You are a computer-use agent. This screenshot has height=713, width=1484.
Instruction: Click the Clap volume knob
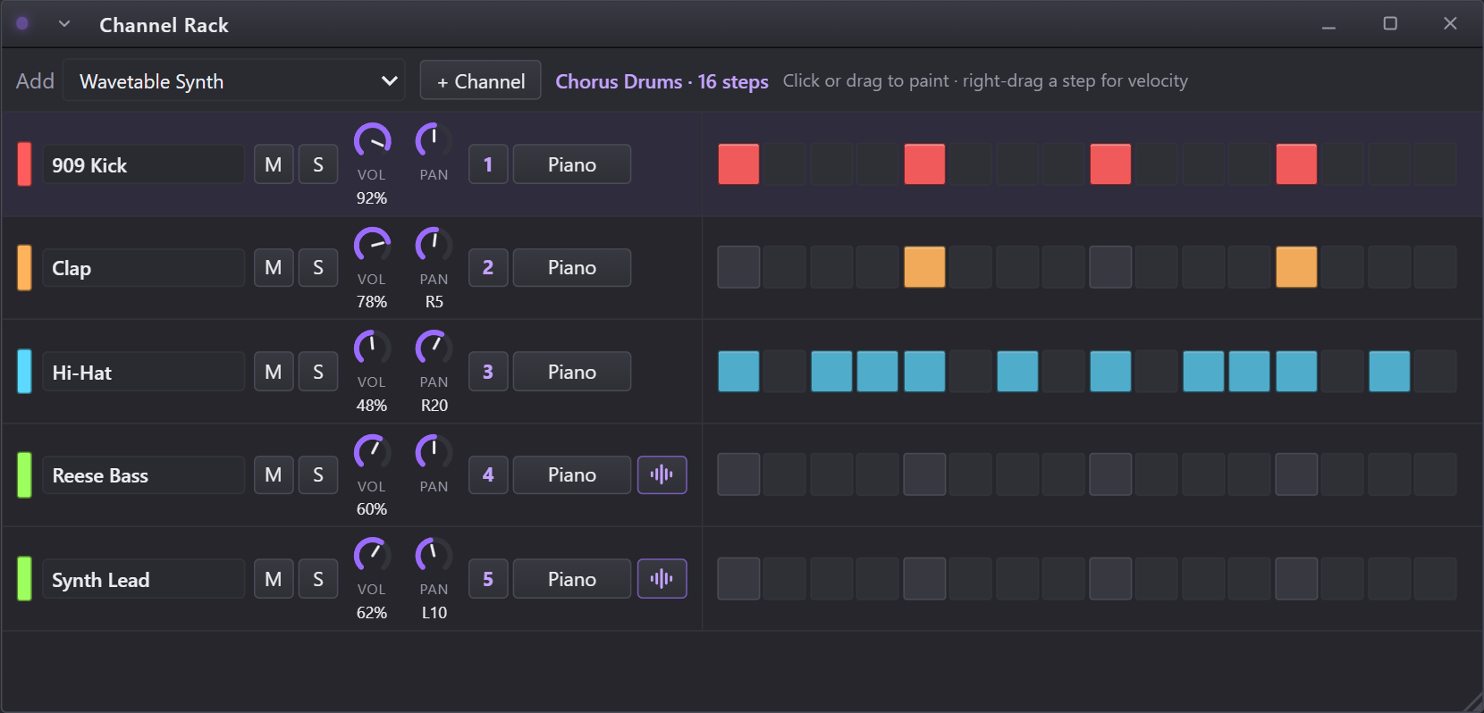point(372,245)
